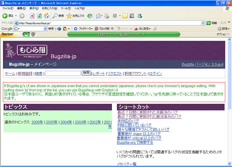Click the Forward arrow button
This screenshot has width=232, height=167.
click(22, 16)
